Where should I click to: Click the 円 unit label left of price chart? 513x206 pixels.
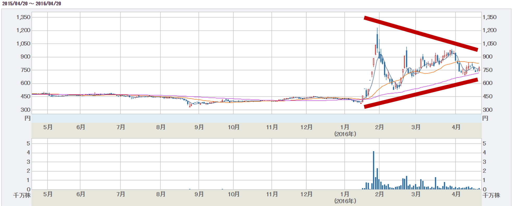click(28, 118)
